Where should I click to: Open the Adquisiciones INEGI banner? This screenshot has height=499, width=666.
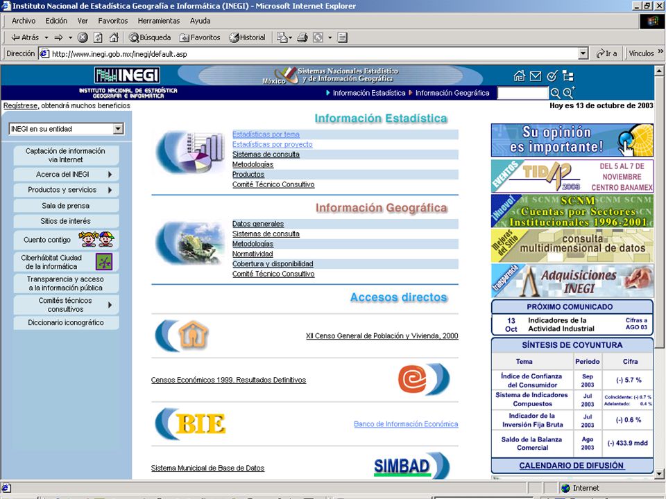click(572, 280)
